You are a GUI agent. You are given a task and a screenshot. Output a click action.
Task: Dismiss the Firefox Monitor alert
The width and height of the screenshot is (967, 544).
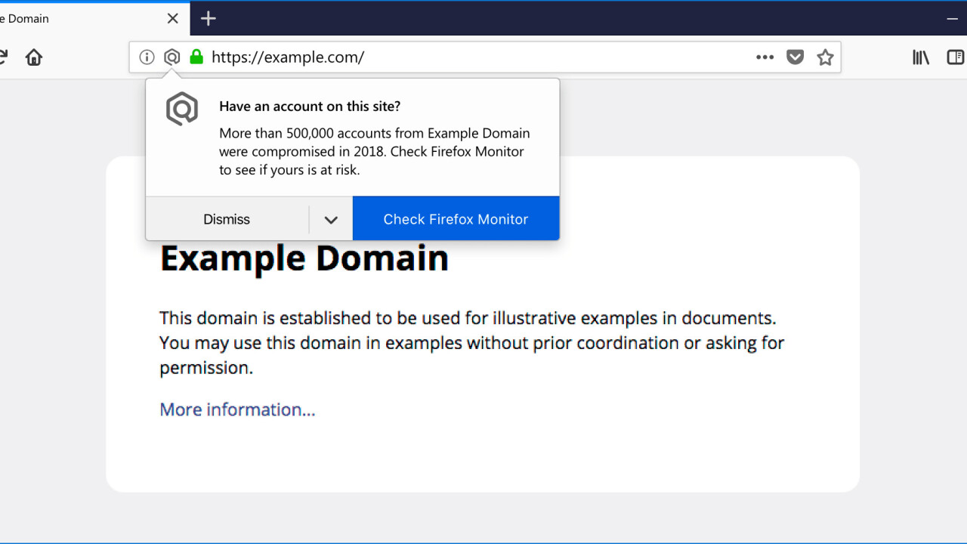coord(227,219)
